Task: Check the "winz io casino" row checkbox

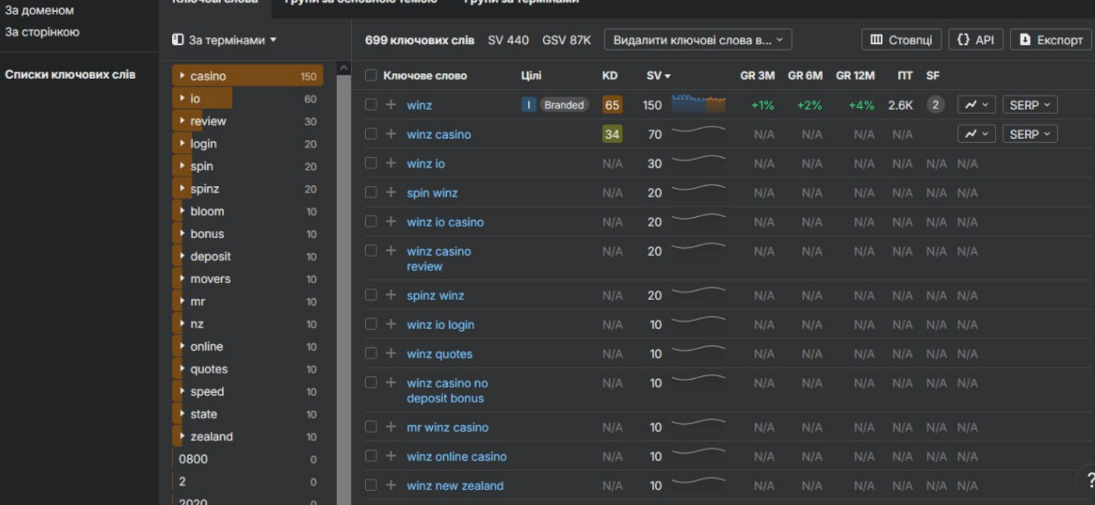Action: pyautogui.click(x=371, y=222)
